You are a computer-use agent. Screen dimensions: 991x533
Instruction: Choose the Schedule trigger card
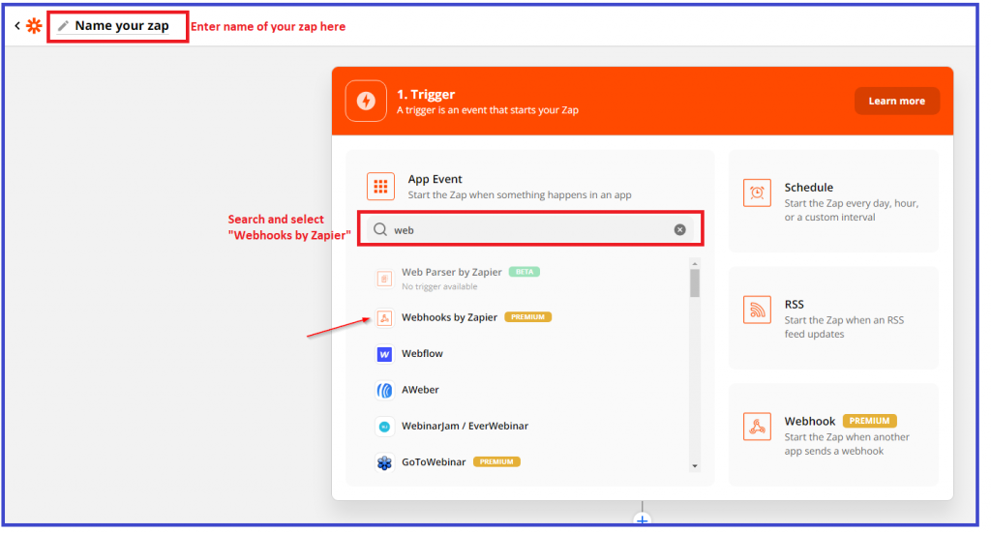(x=833, y=201)
